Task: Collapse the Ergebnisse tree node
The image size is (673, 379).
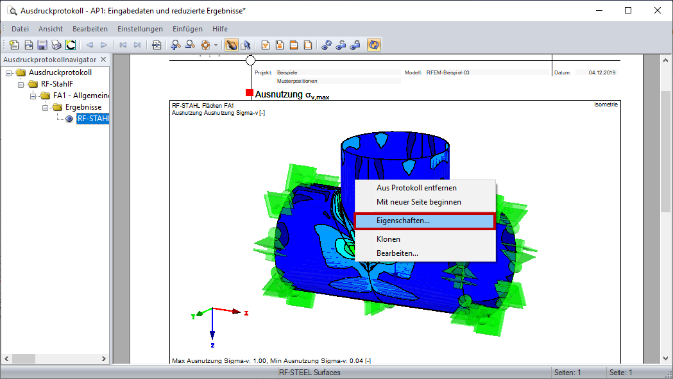Action: 45,108
